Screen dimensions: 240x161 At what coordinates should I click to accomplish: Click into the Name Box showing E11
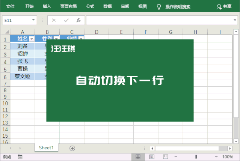(x=17, y=20)
